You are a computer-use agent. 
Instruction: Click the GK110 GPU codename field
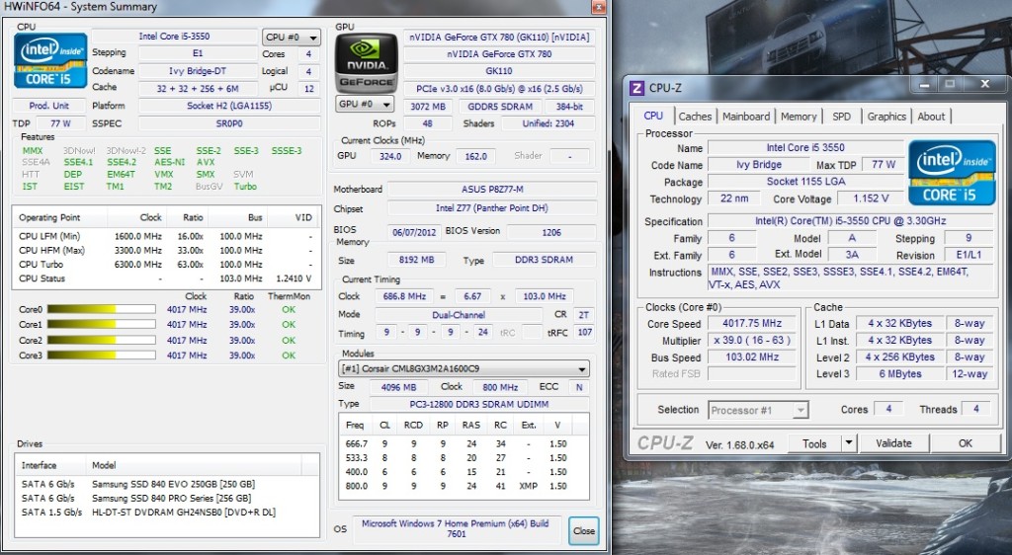[x=499, y=71]
